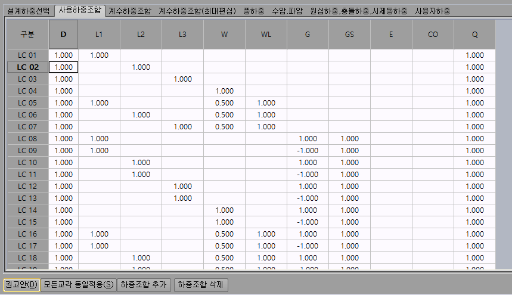The image size is (512, 295).
Task: Select the Q column header
Action: point(475,34)
